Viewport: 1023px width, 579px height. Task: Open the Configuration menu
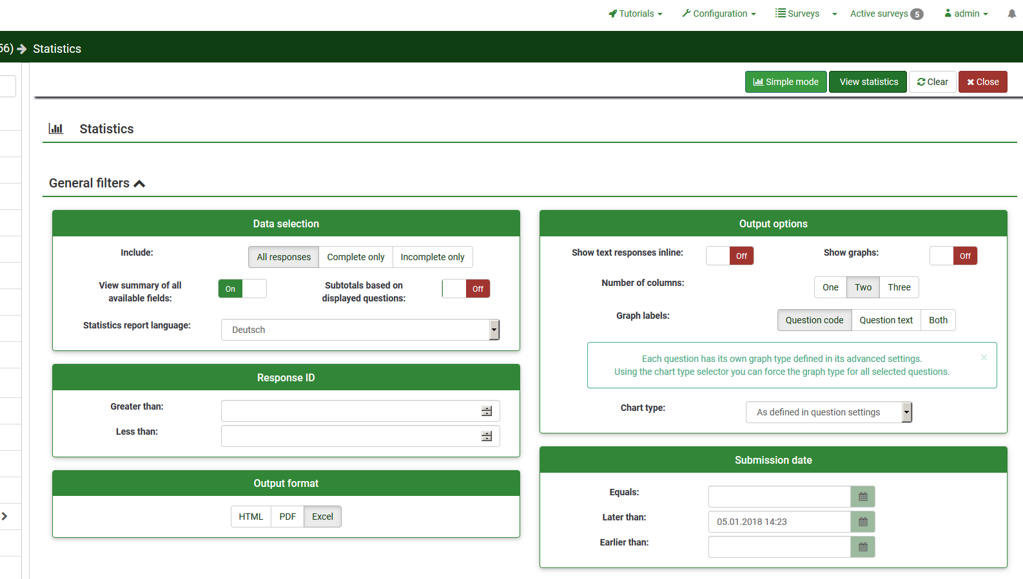[x=719, y=14]
